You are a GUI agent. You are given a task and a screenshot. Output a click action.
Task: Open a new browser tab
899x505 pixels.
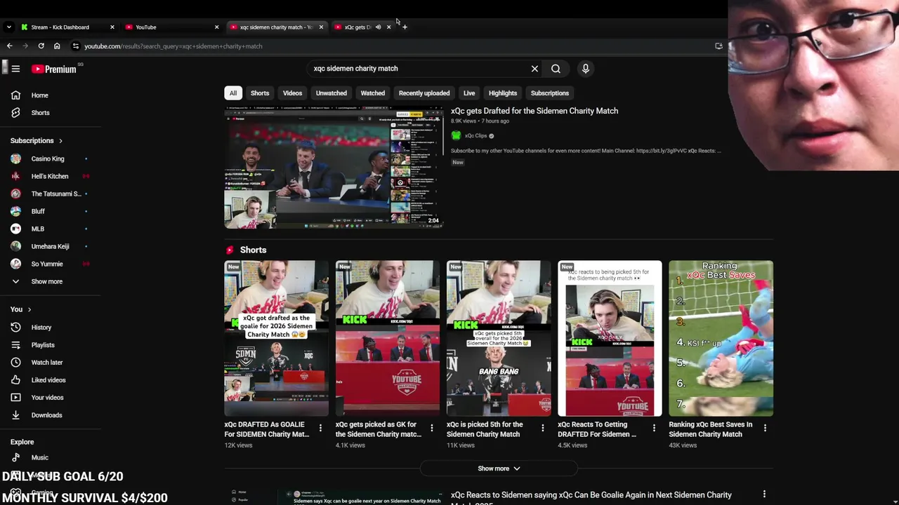(x=405, y=27)
